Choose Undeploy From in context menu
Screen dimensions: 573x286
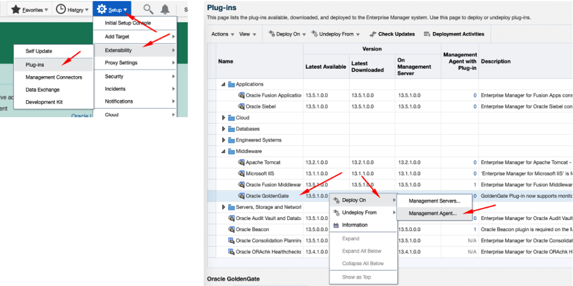363,213
